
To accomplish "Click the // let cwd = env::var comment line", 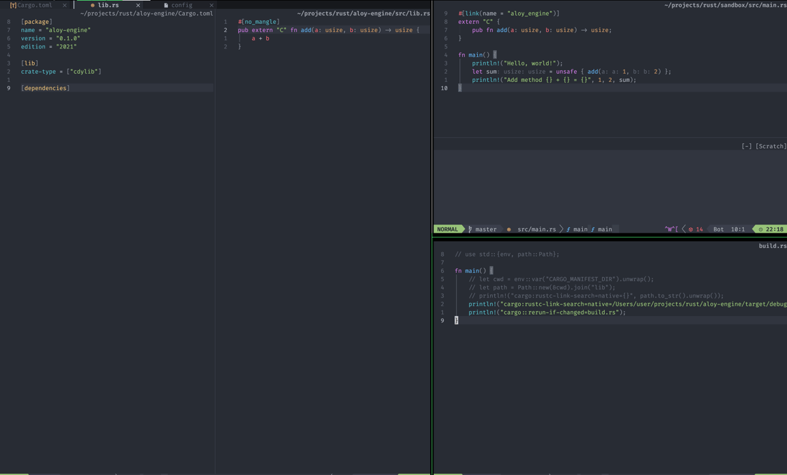I will [x=561, y=279].
